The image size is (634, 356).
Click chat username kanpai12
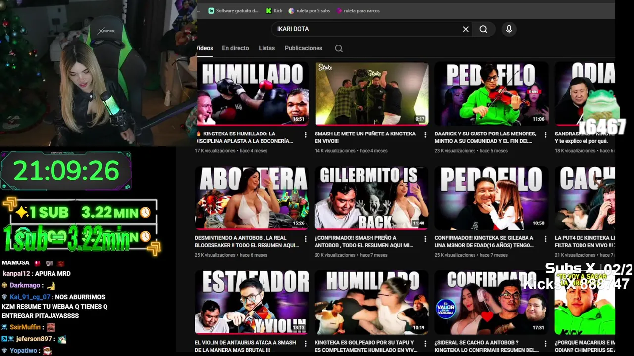pyautogui.click(x=17, y=274)
